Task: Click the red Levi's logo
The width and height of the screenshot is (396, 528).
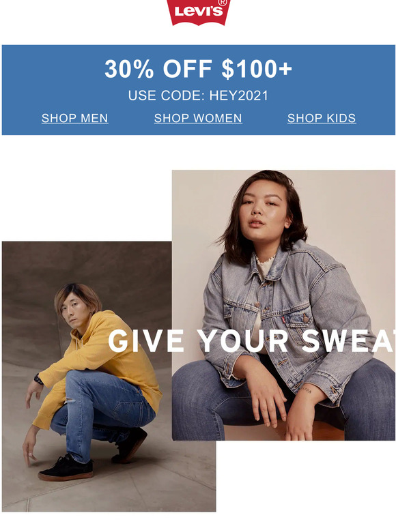Action: pyautogui.click(x=198, y=12)
